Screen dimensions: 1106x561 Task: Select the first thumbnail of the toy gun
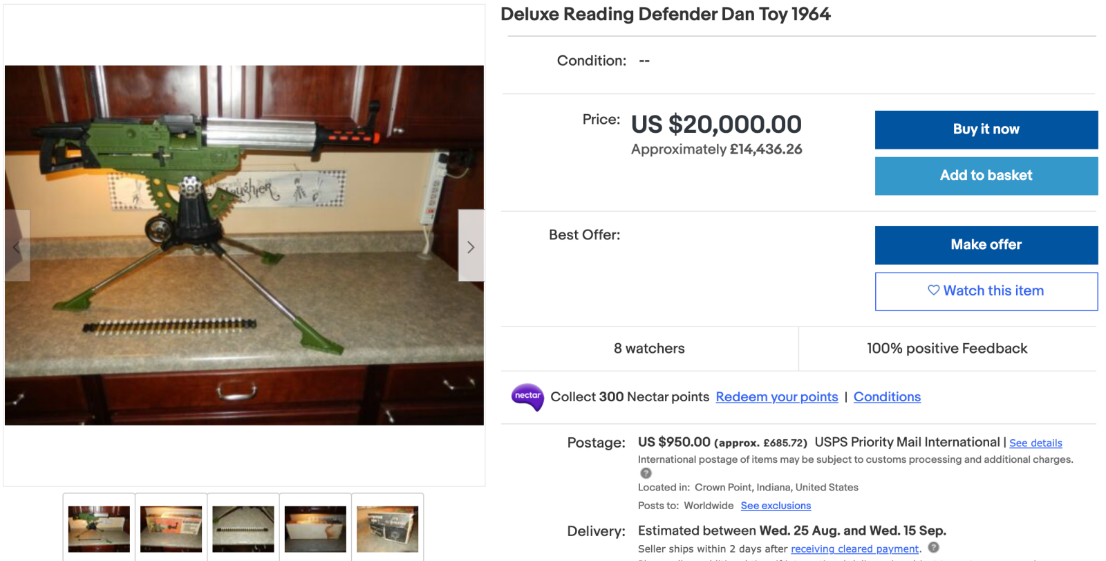point(99,528)
